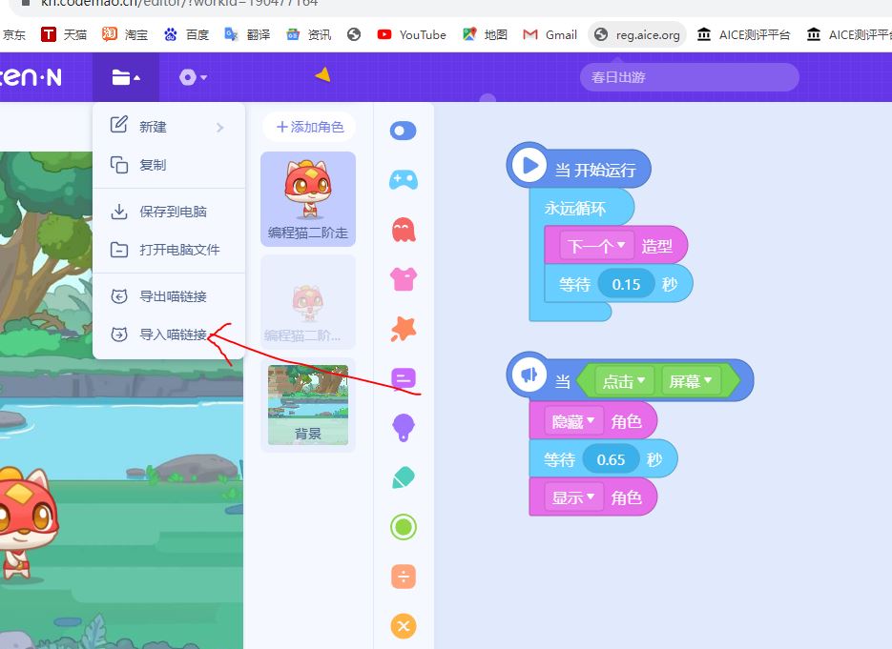
Task: Select the 背景 backdrop thumbnail
Action: click(308, 405)
